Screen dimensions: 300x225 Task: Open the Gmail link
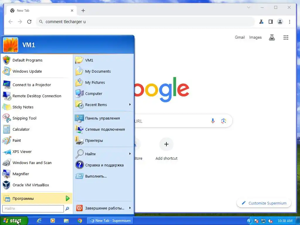tap(240, 37)
